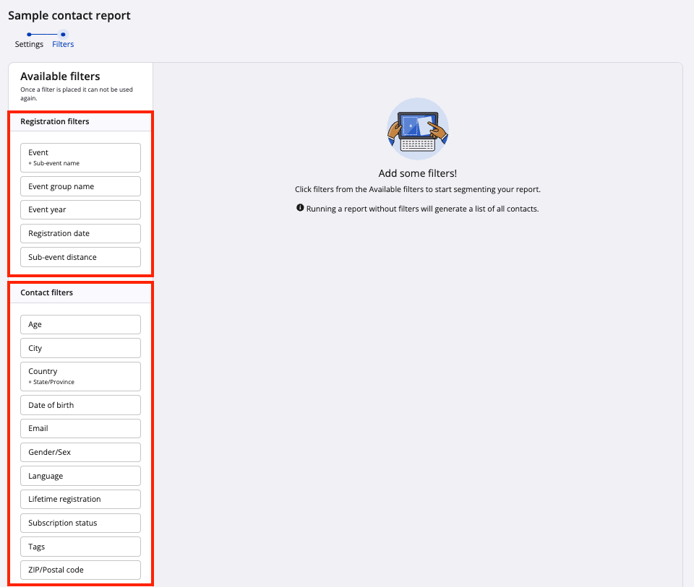694x587 pixels.
Task: Select the Date of birth filter
Action: point(80,405)
